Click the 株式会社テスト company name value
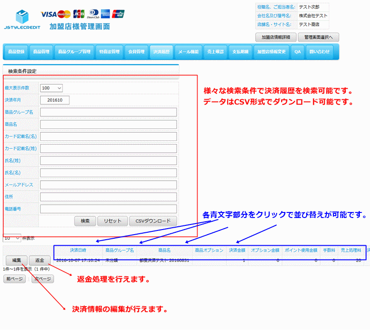This screenshot has height=333, width=370. [313, 16]
